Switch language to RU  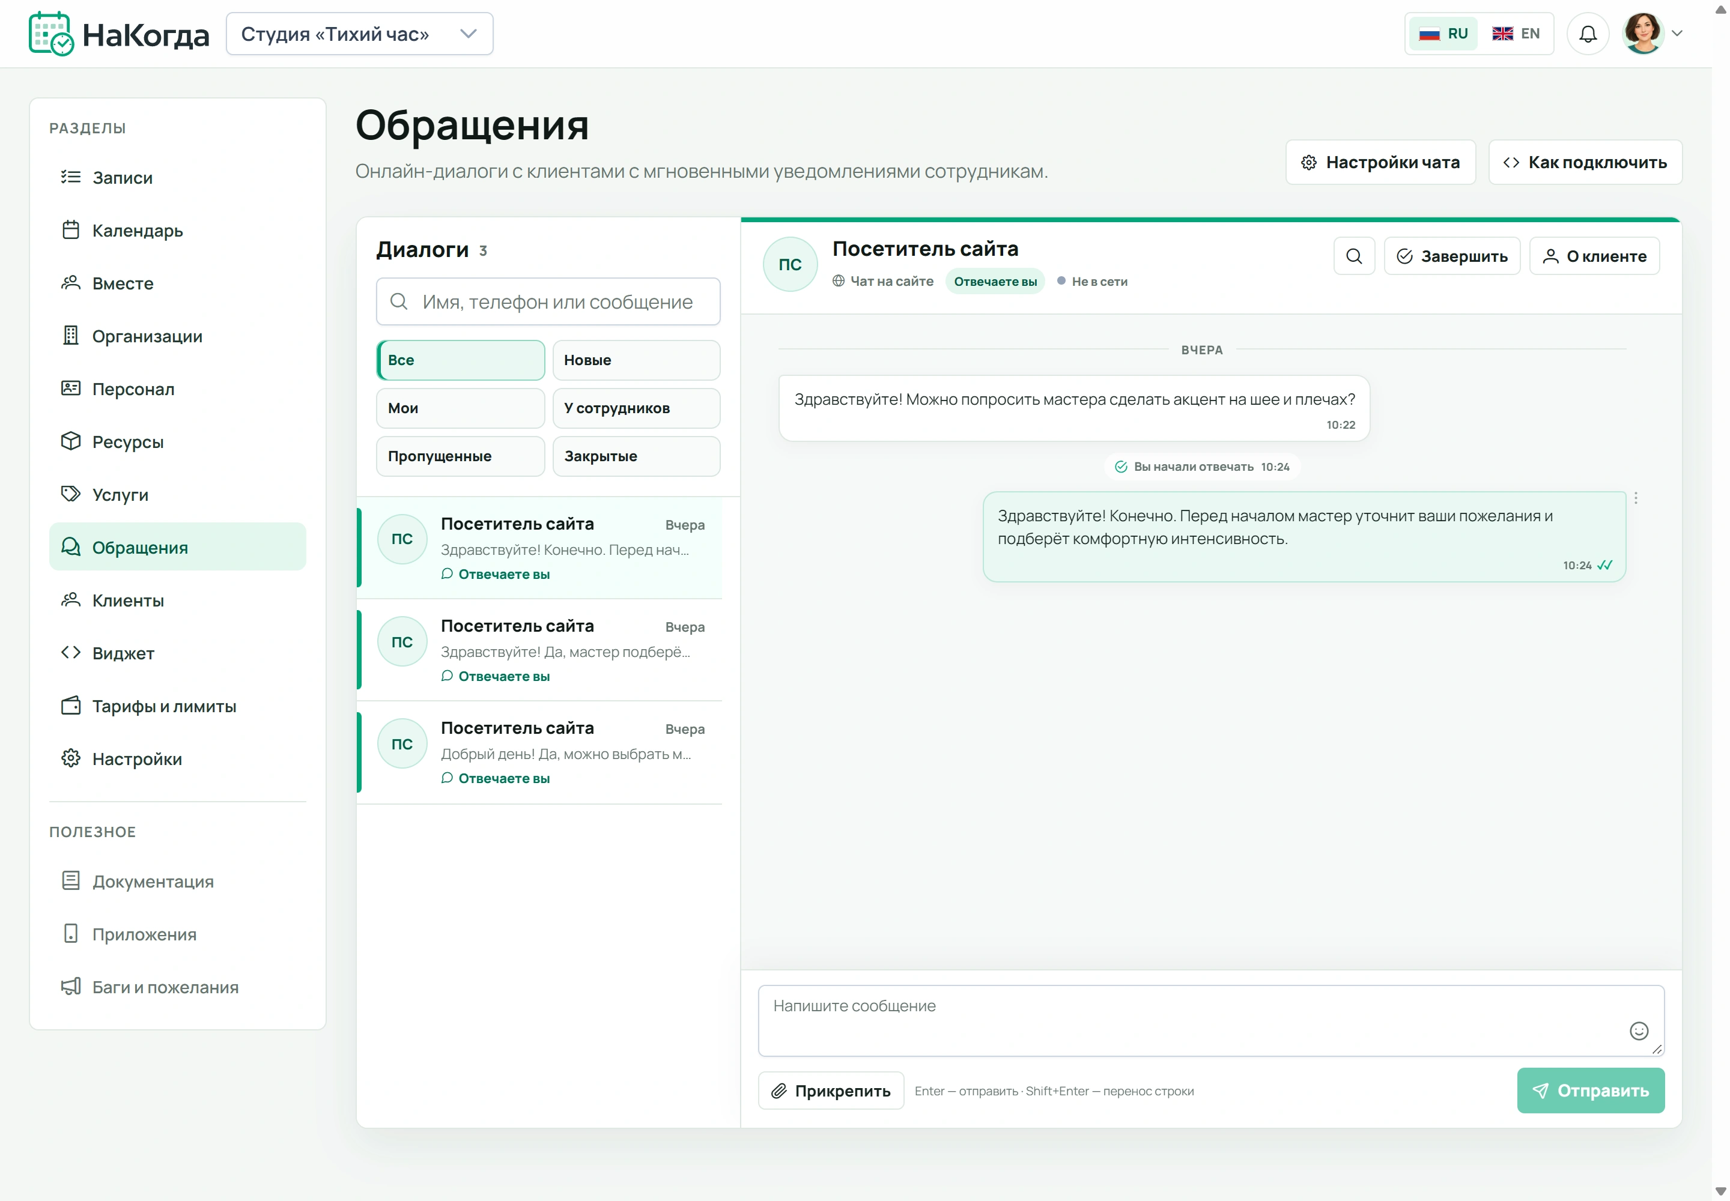point(1442,34)
